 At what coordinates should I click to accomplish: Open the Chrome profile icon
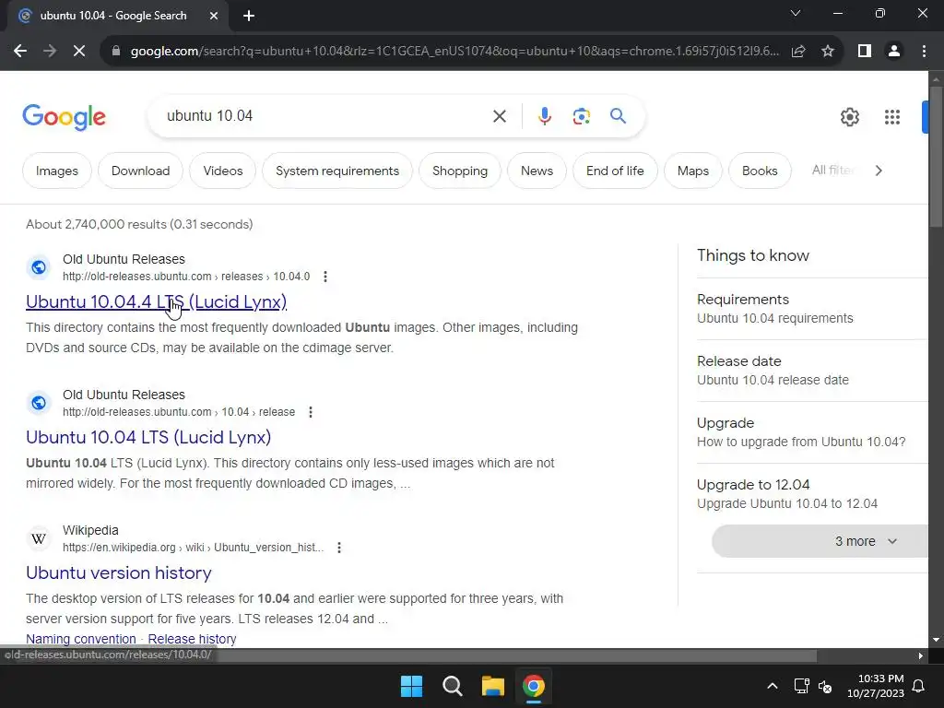pyautogui.click(x=894, y=52)
